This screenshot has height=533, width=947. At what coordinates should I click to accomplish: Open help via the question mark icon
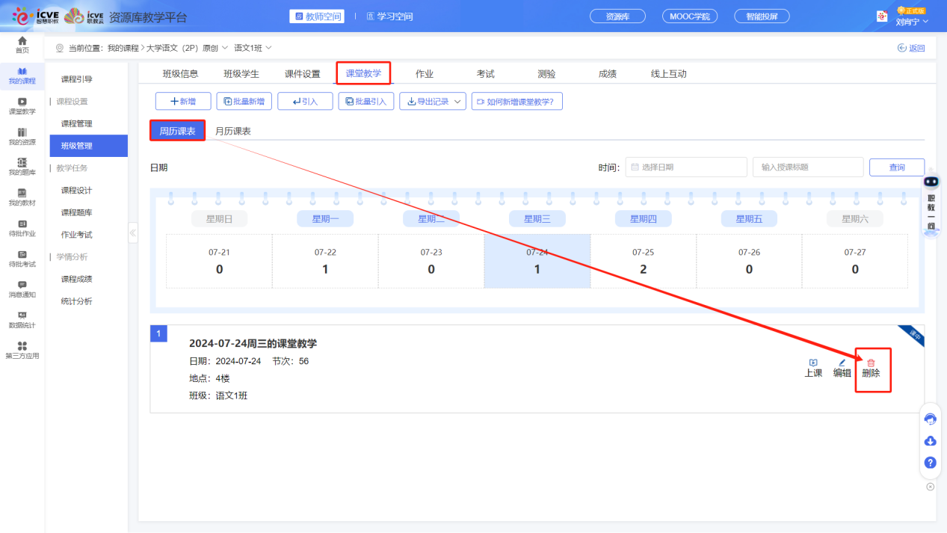(930, 463)
